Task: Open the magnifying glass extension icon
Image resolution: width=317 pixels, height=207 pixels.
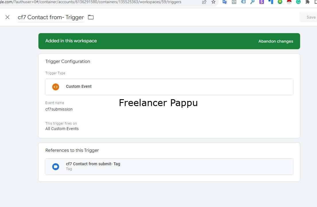Action: click(252, 2)
